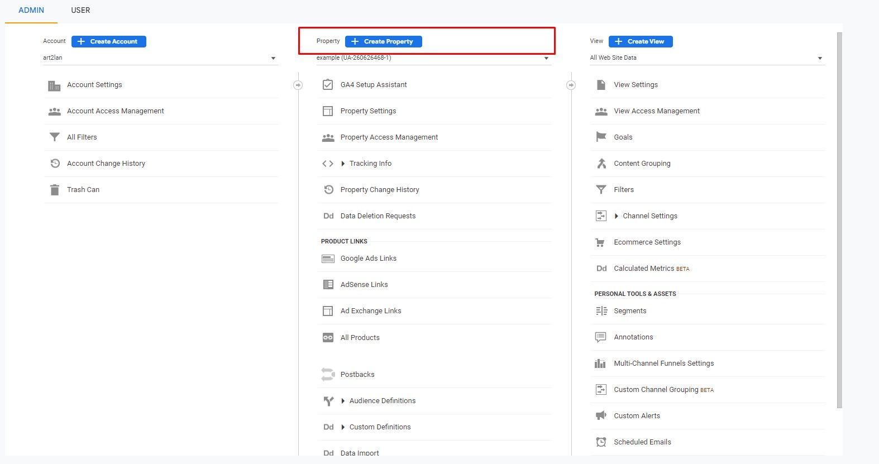The image size is (879, 464).
Task: Click the arrow circle between Account and Property
Action: (298, 85)
